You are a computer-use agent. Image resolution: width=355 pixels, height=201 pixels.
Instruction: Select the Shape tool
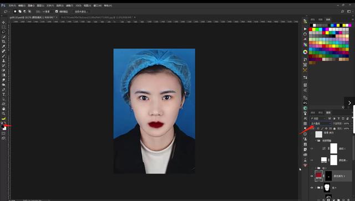click(3, 104)
